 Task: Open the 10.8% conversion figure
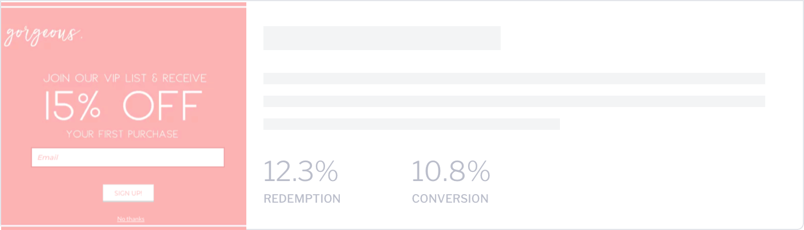tap(450, 171)
